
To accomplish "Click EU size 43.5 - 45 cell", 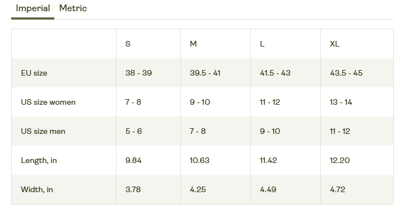I will click(x=346, y=73).
